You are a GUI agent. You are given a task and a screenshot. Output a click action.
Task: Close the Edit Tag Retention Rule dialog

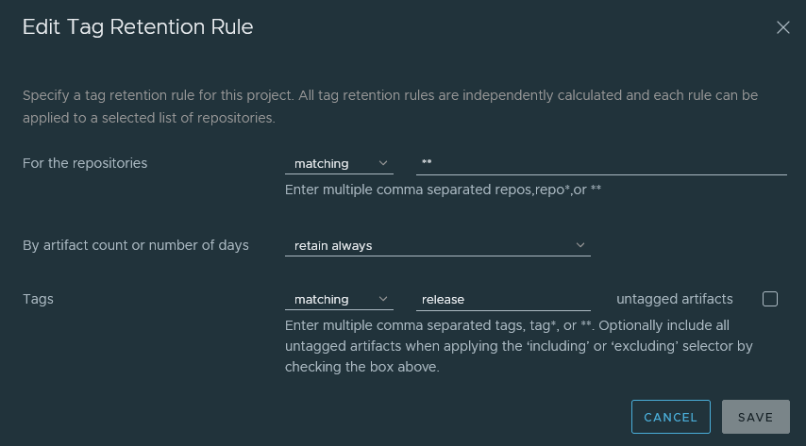click(x=782, y=27)
